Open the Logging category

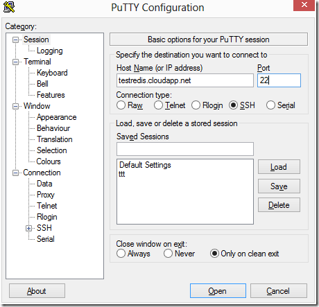(x=50, y=51)
